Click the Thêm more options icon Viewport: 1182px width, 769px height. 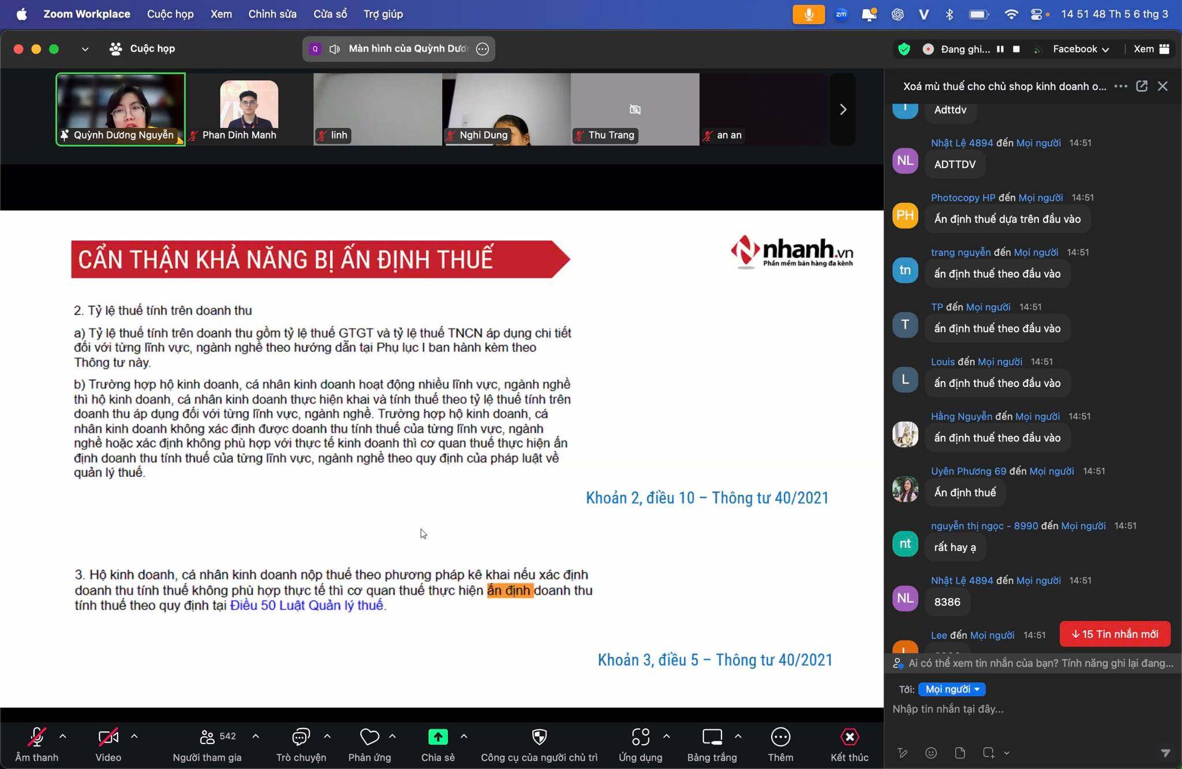point(780,737)
